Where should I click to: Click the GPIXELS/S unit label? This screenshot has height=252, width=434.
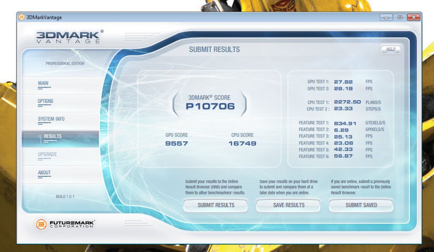tap(375, 129)
